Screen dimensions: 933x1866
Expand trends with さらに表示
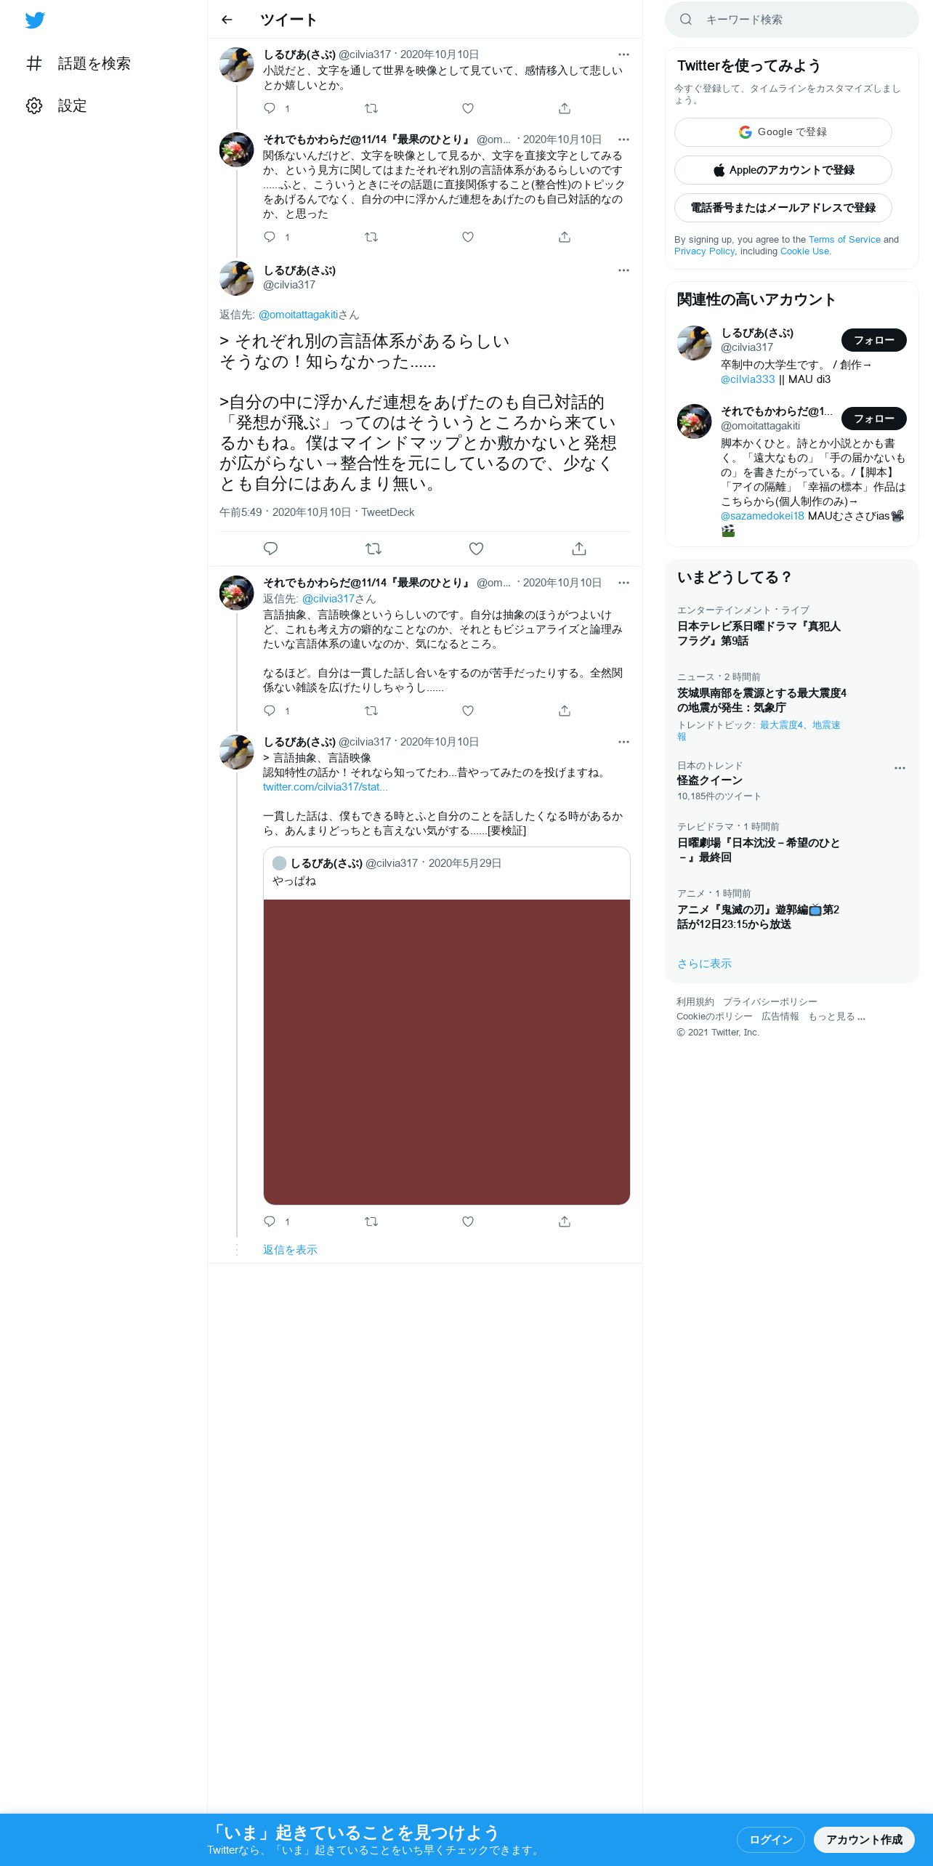point(704,964)
